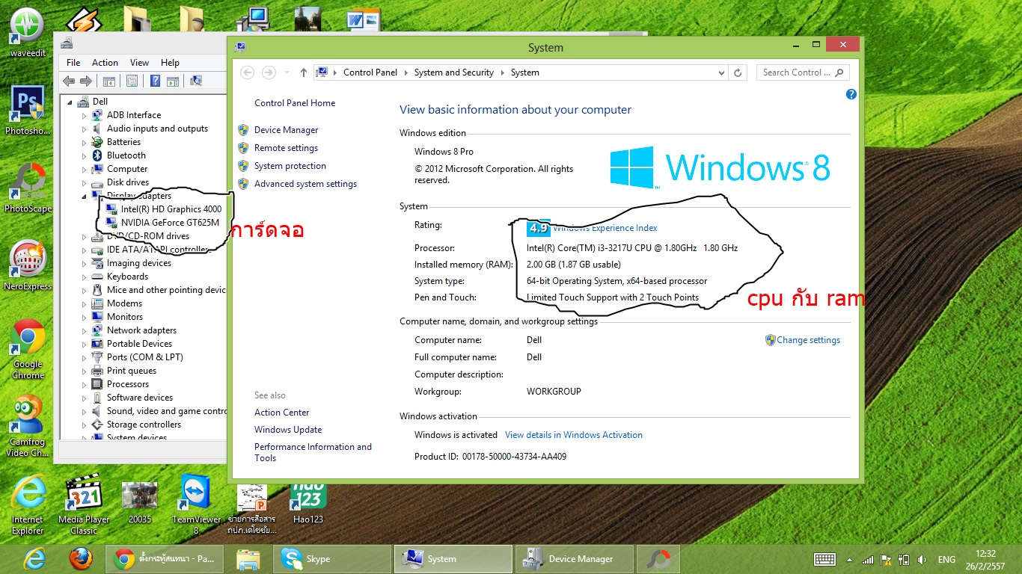Open Performance Information and Tools link

(313, 452)
